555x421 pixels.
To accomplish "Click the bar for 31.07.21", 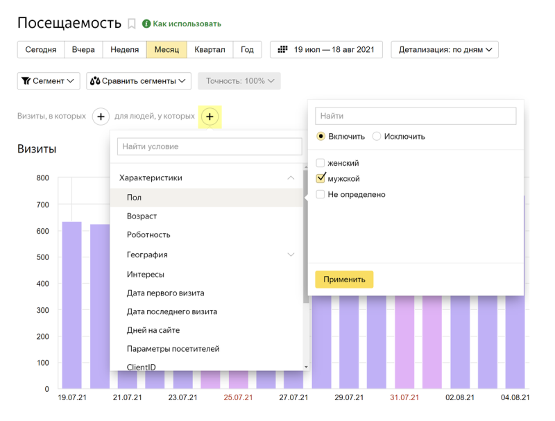I will (x=404, y=342).
